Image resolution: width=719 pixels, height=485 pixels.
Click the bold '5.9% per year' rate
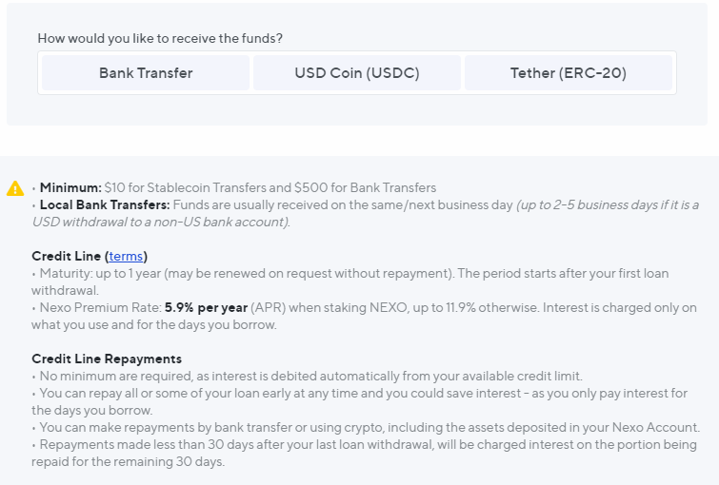[x=206, y=307]
